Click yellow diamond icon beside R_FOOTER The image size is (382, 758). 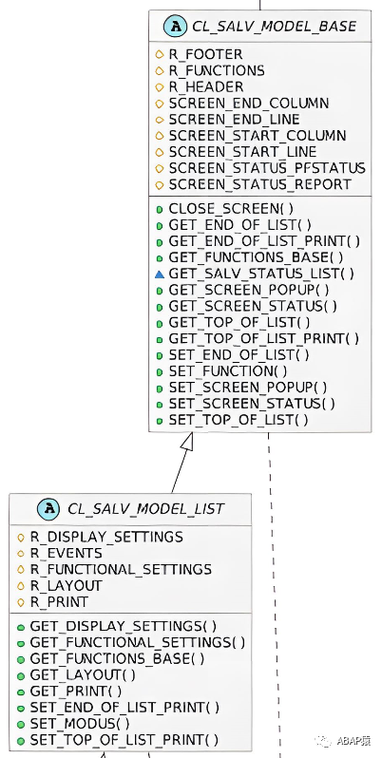click(x=160, y=54)
